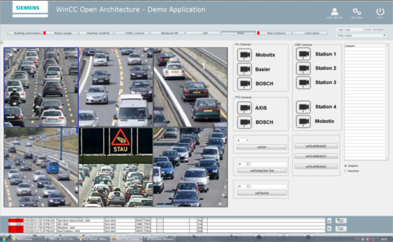Select the white van traffic video
Screen dimensions: 393x242
116,87
